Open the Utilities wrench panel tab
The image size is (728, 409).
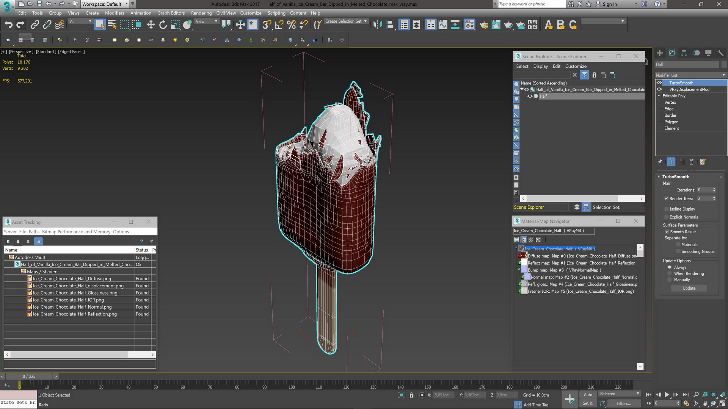[x=720, y=53]
